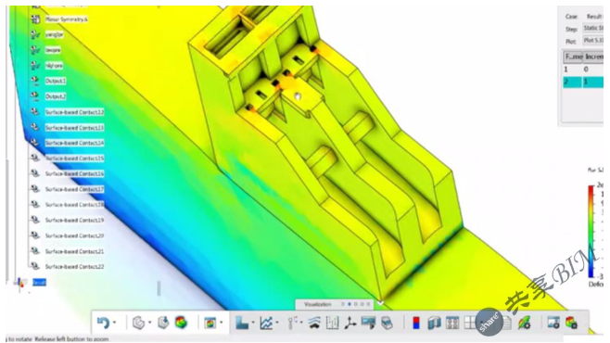Select the Planar Symmetry tree item
The height and width of the screenshot is (343, 610).
pyautogui.click(x=66, y=19)
